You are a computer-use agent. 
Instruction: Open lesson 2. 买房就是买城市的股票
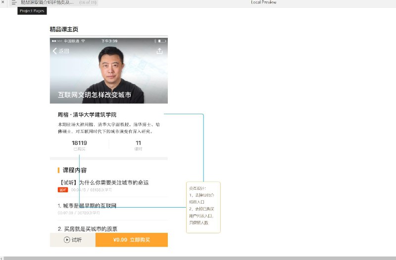(88, 229)
